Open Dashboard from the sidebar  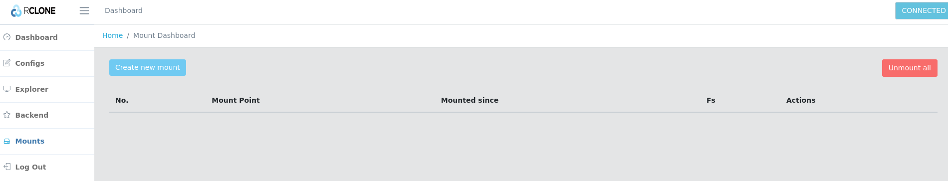[47, 37]
